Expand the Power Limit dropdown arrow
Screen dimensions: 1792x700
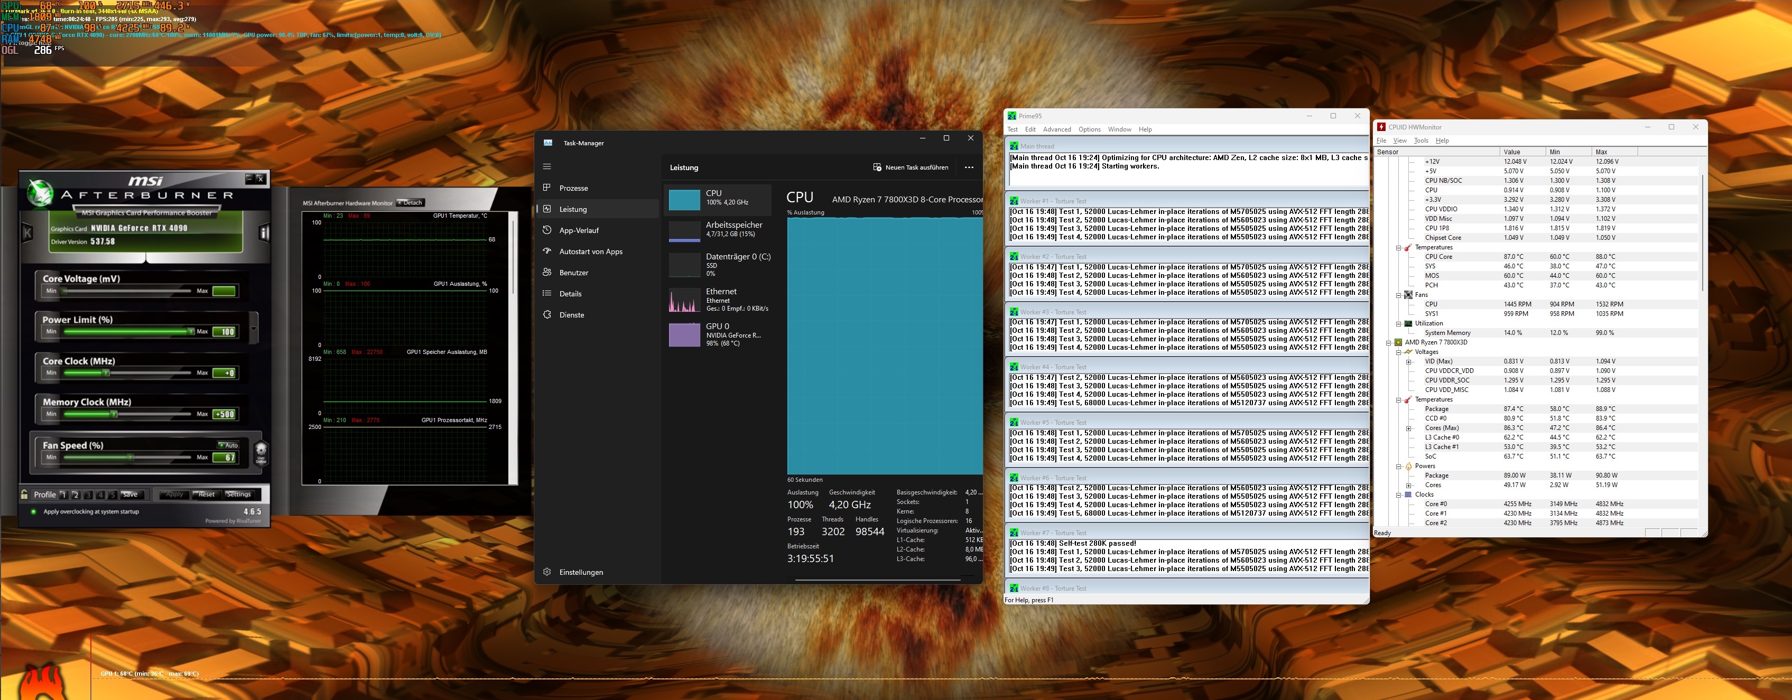[x=253, y=329]
